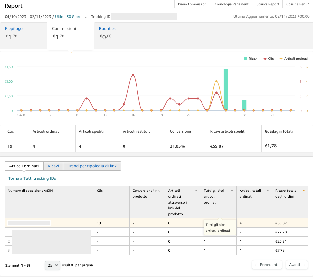
Task: Toggle Articoli ordinati legend item
Action: [x=293, y=59]
